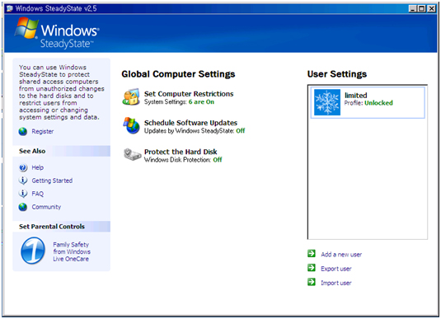The image size is (441, 319).
Task: Click the info icon beside Getting Started
Action: [x=23, y=181]
